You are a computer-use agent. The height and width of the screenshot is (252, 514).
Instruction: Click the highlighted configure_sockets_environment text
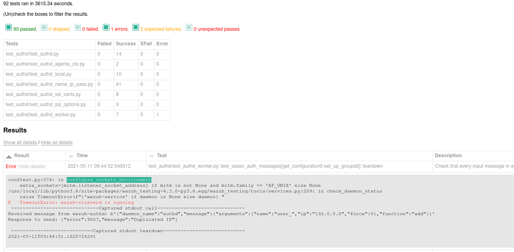coord(109,180)
